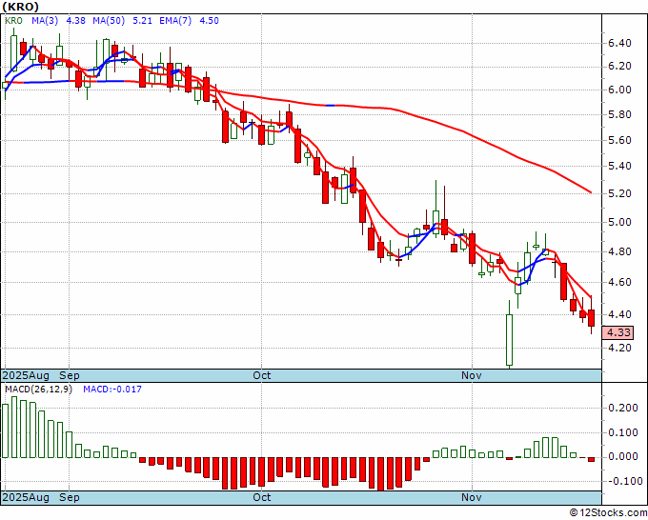The width and height of the screenshot is (648, 520).
Task: Click the 6.40 price axis label
Action: tap(619, 44)
